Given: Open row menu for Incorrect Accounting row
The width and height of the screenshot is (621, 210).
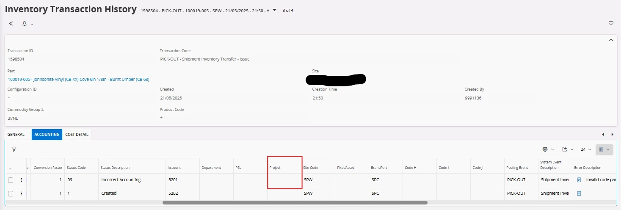Looking at the screenshot, I should [x=21, y=180].
